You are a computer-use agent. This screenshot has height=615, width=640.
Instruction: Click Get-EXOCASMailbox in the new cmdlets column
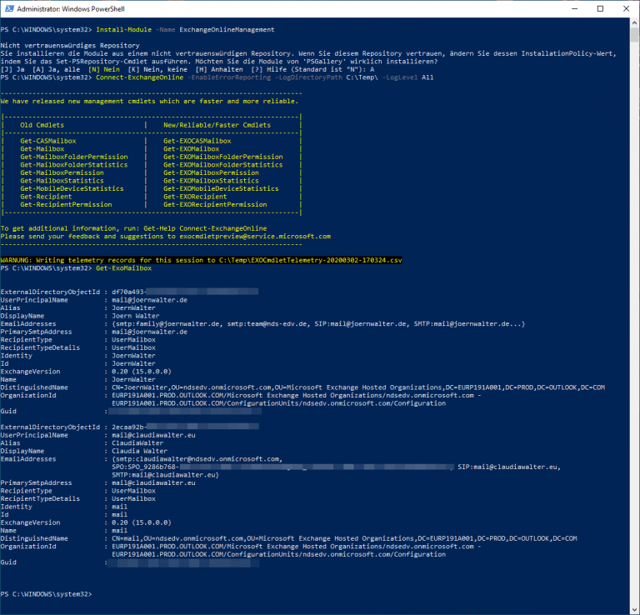pos(197,142)
